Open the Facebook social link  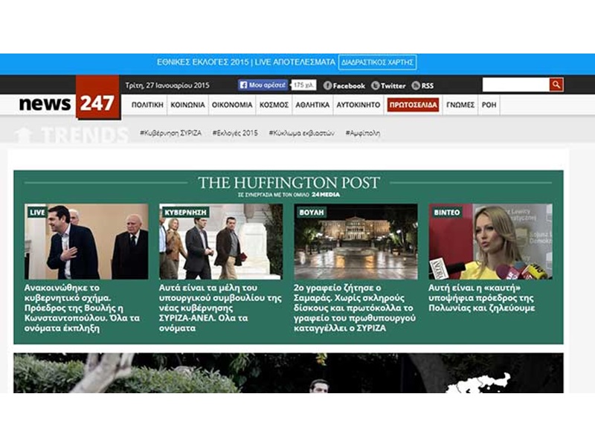(344, 85)
